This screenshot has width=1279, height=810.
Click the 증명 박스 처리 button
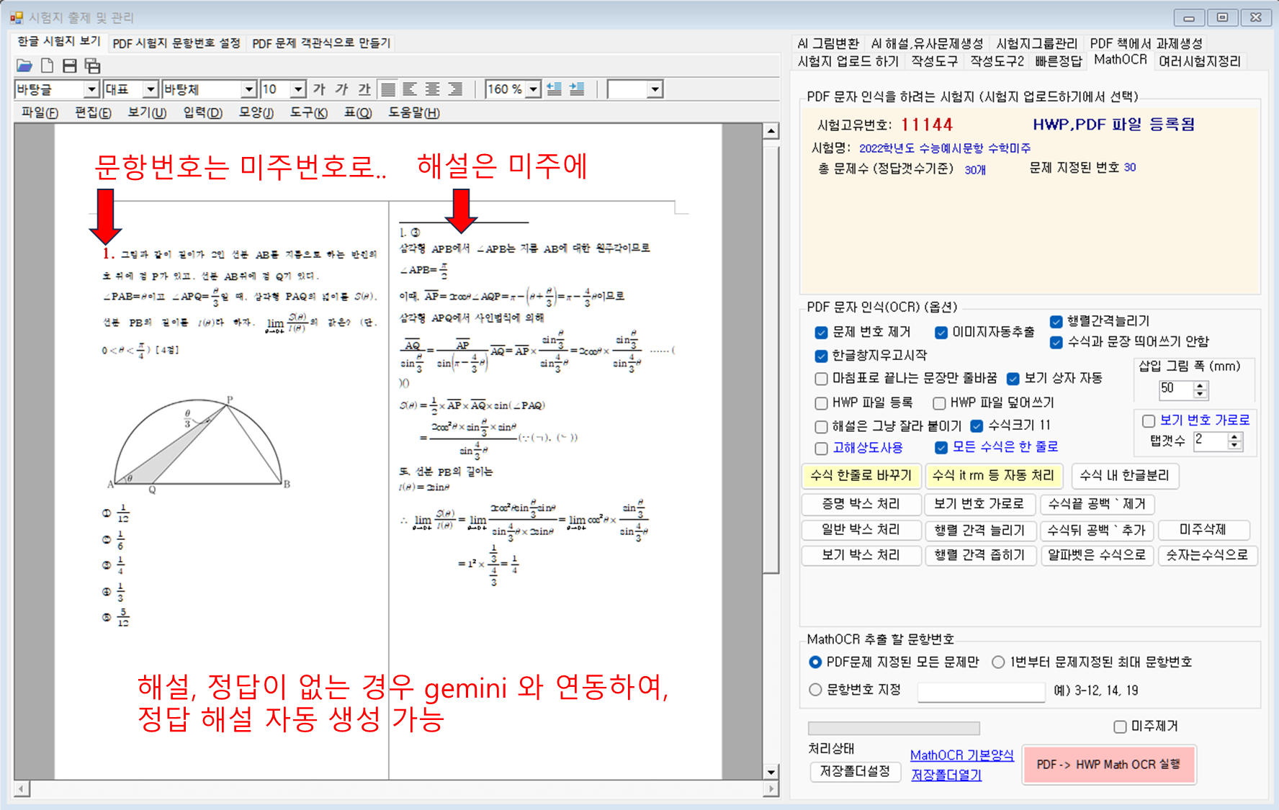[861, 504]
